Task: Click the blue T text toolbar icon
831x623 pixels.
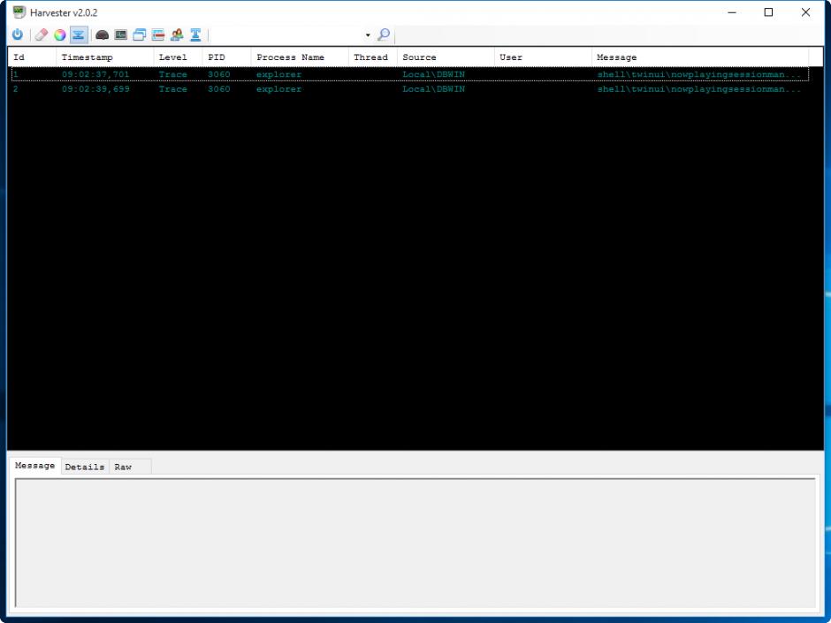Action: [x=195, y=35]
